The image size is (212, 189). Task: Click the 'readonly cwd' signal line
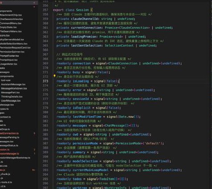click(104, 134)
